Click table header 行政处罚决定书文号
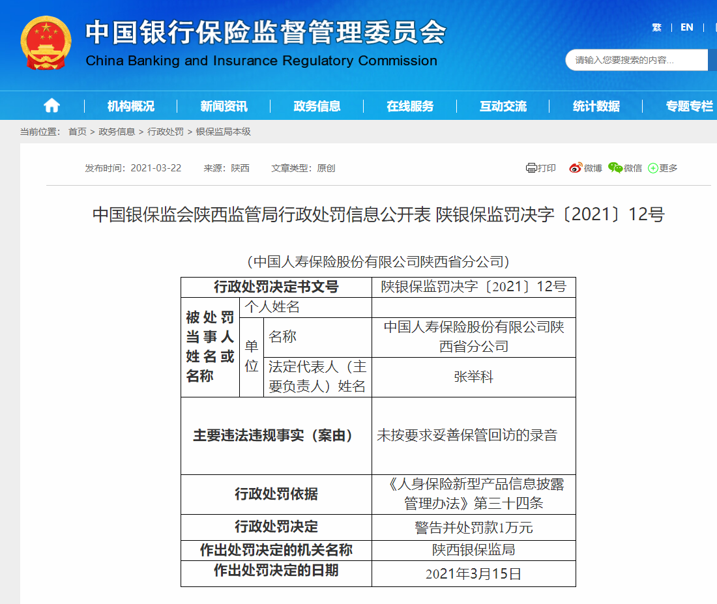This screenshot has width=717, height=604. point(276,287)
